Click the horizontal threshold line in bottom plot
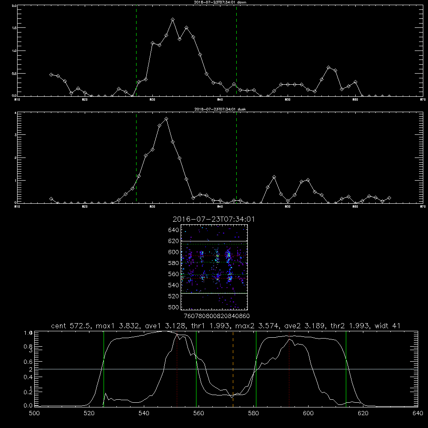This screenshot has width=428, height=428. [x=226, y=369]
